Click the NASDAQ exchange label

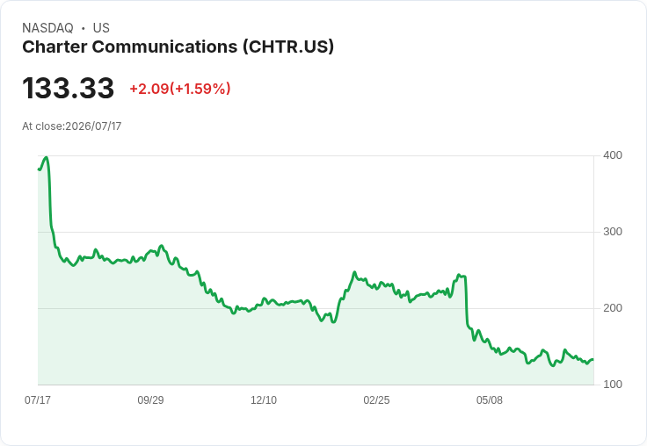click(47, 28)
